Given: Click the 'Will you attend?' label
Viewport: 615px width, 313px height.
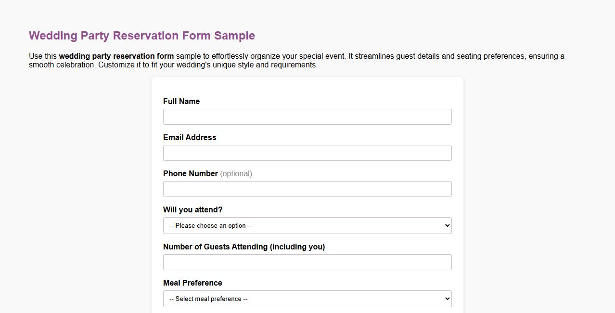Looking at the screenshot, I should 192,210.
